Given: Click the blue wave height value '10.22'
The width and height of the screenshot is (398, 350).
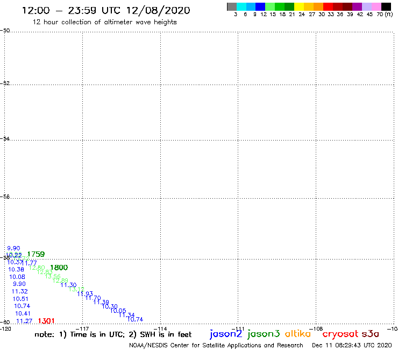Looking at the screenshot, I should [14, 255].
